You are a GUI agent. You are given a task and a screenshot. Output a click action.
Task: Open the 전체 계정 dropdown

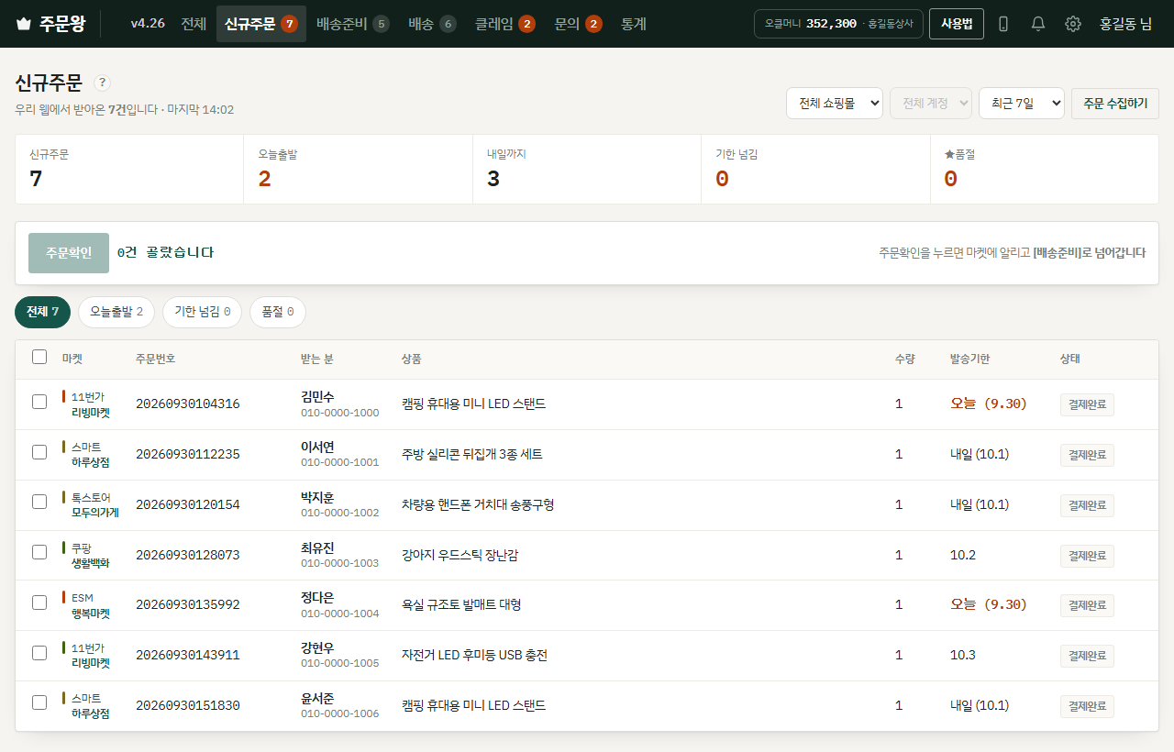931,104
